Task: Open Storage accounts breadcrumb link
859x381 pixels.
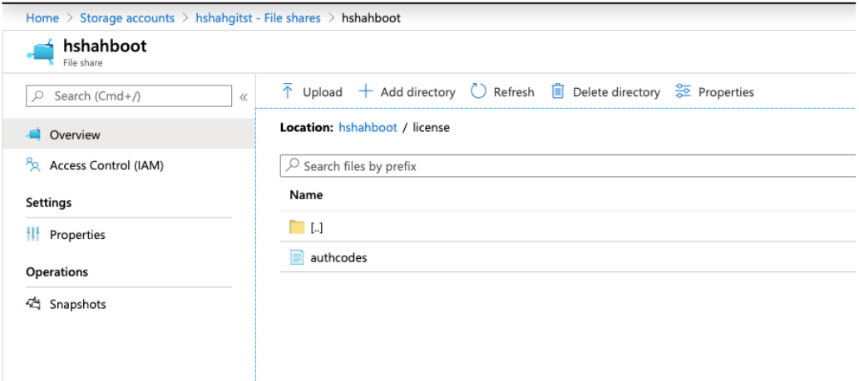Action: point(127,17)
